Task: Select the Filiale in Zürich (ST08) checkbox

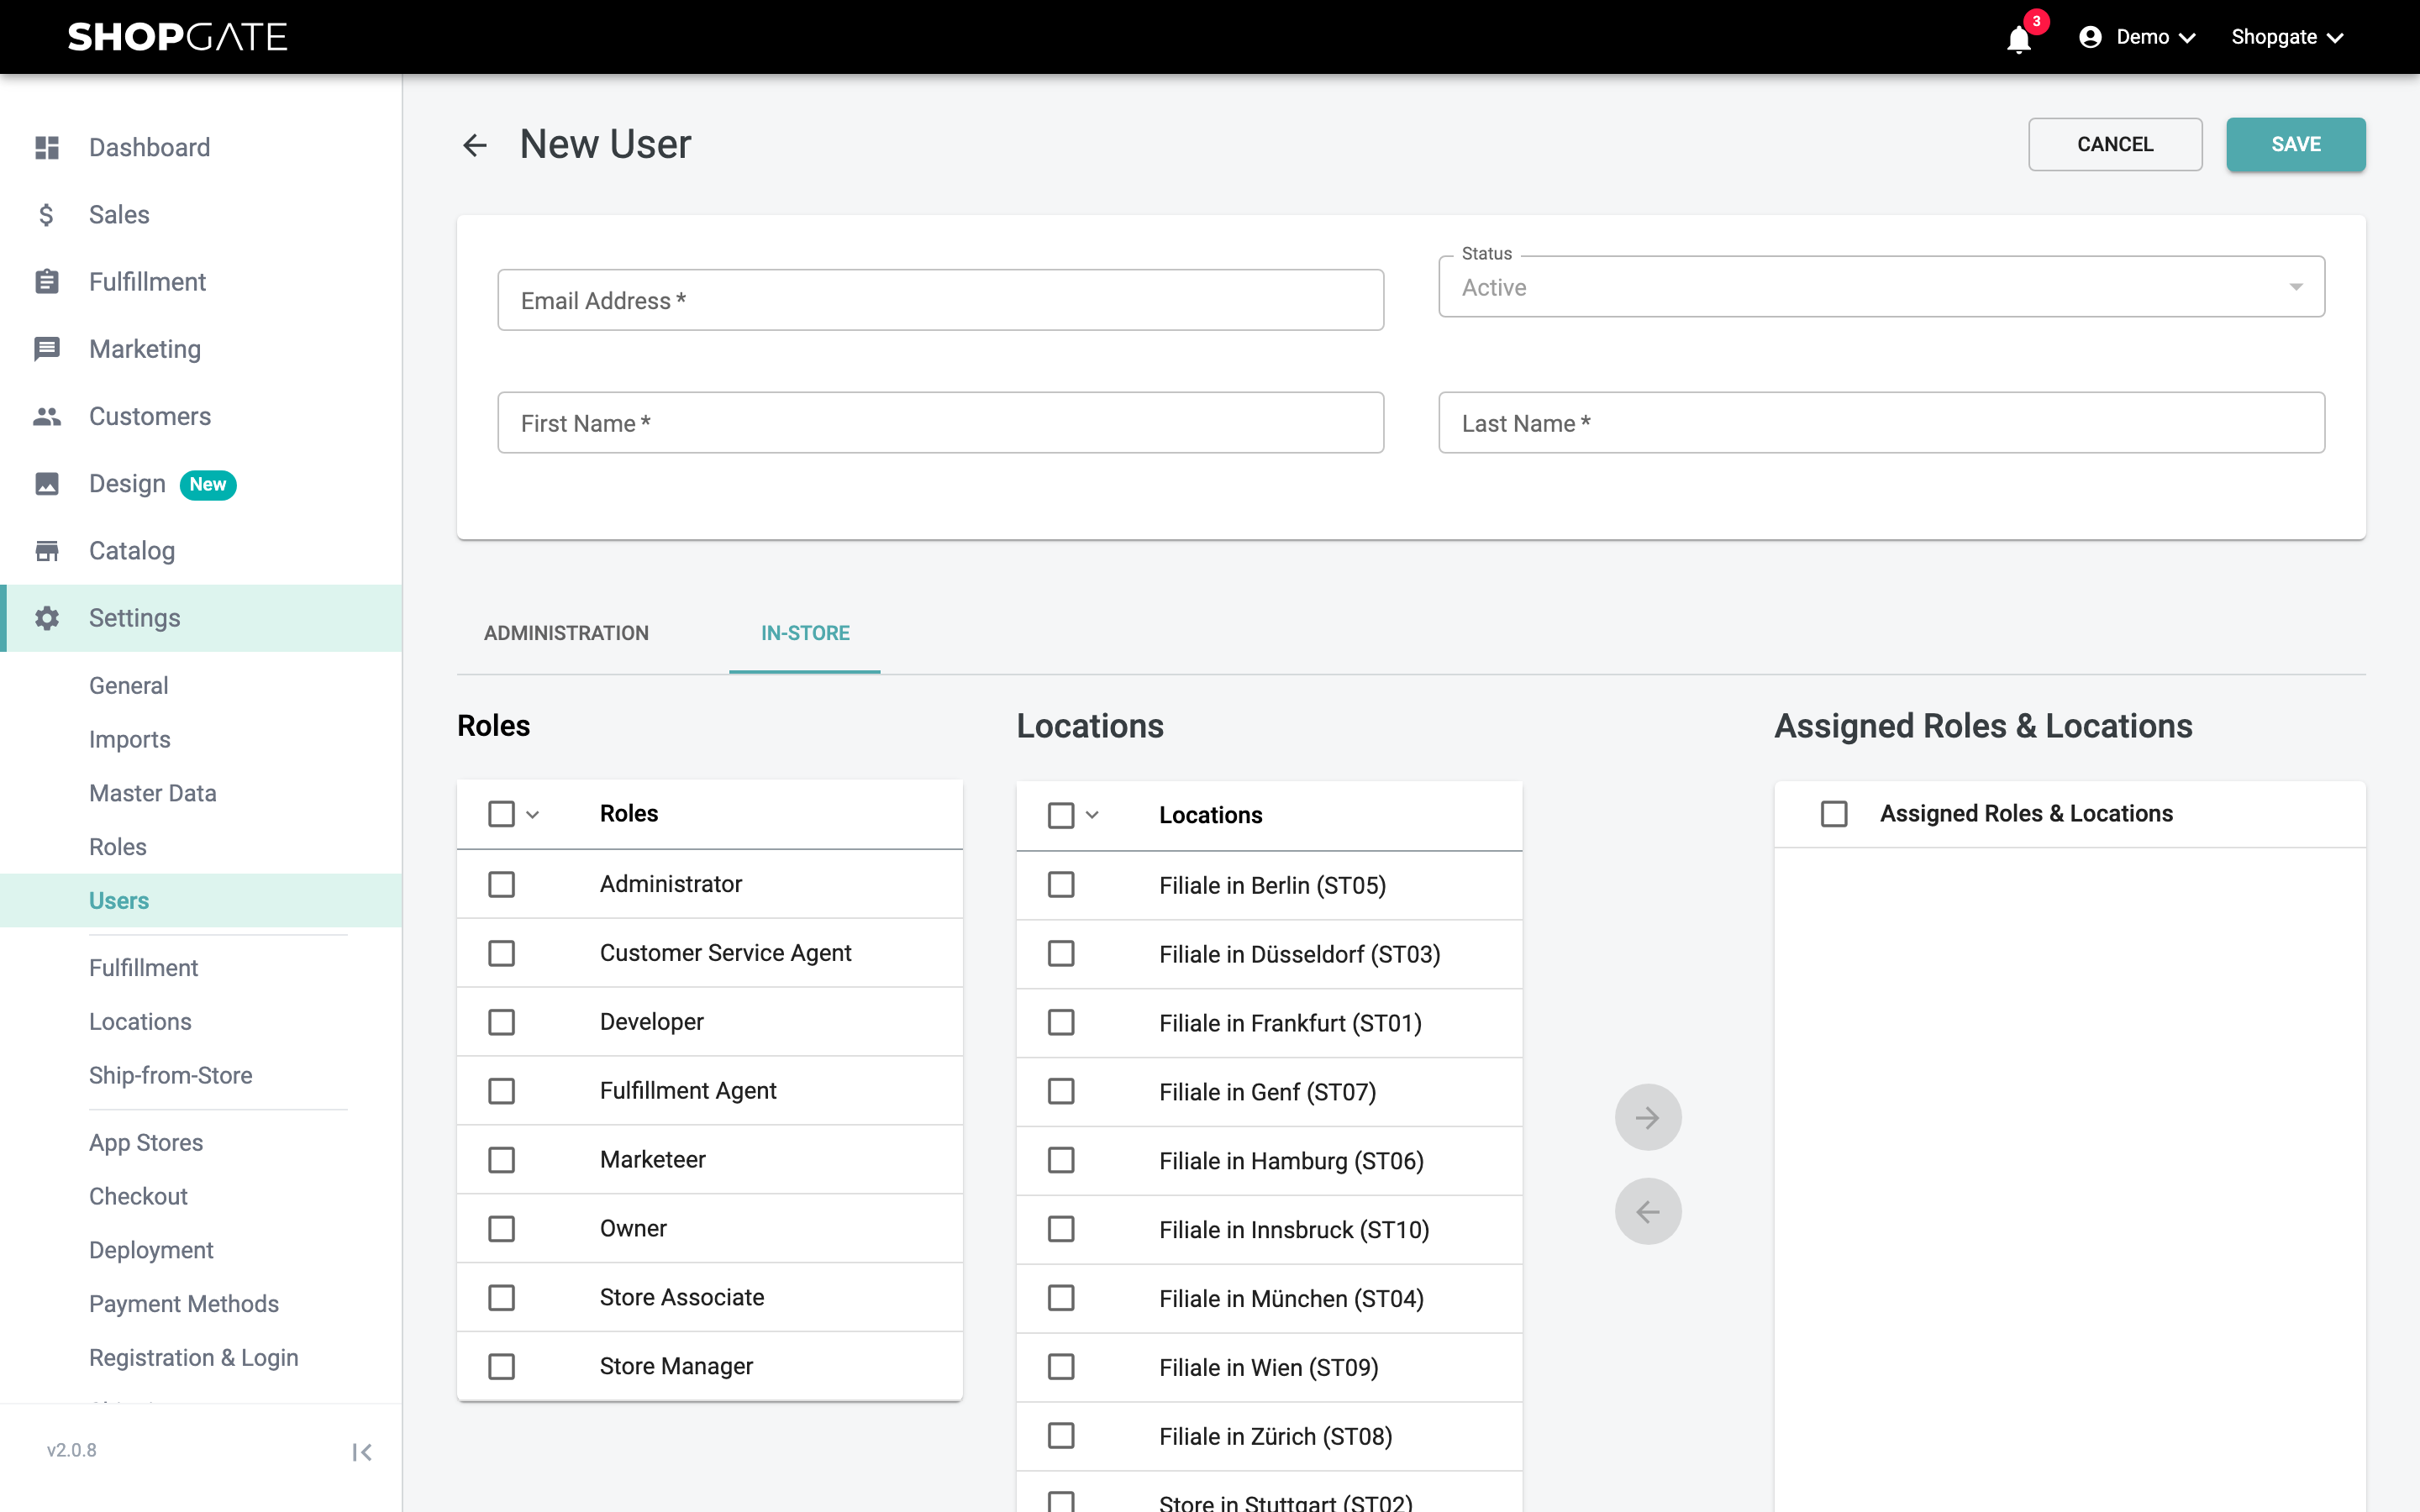Action: 1061,1436
